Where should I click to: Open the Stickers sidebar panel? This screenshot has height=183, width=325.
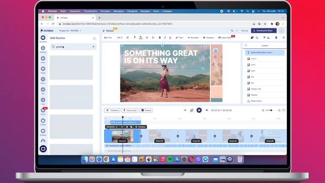click(x=43, y=132)
